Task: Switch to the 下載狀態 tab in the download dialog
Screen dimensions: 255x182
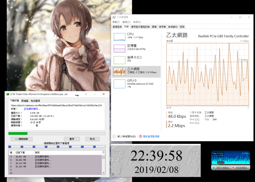Action: [x=15, y=100]
